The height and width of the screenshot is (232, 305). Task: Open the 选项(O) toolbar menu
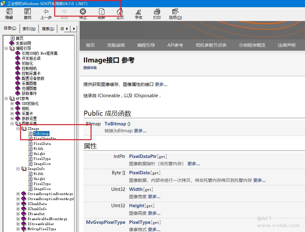click(x=175, y=14)
